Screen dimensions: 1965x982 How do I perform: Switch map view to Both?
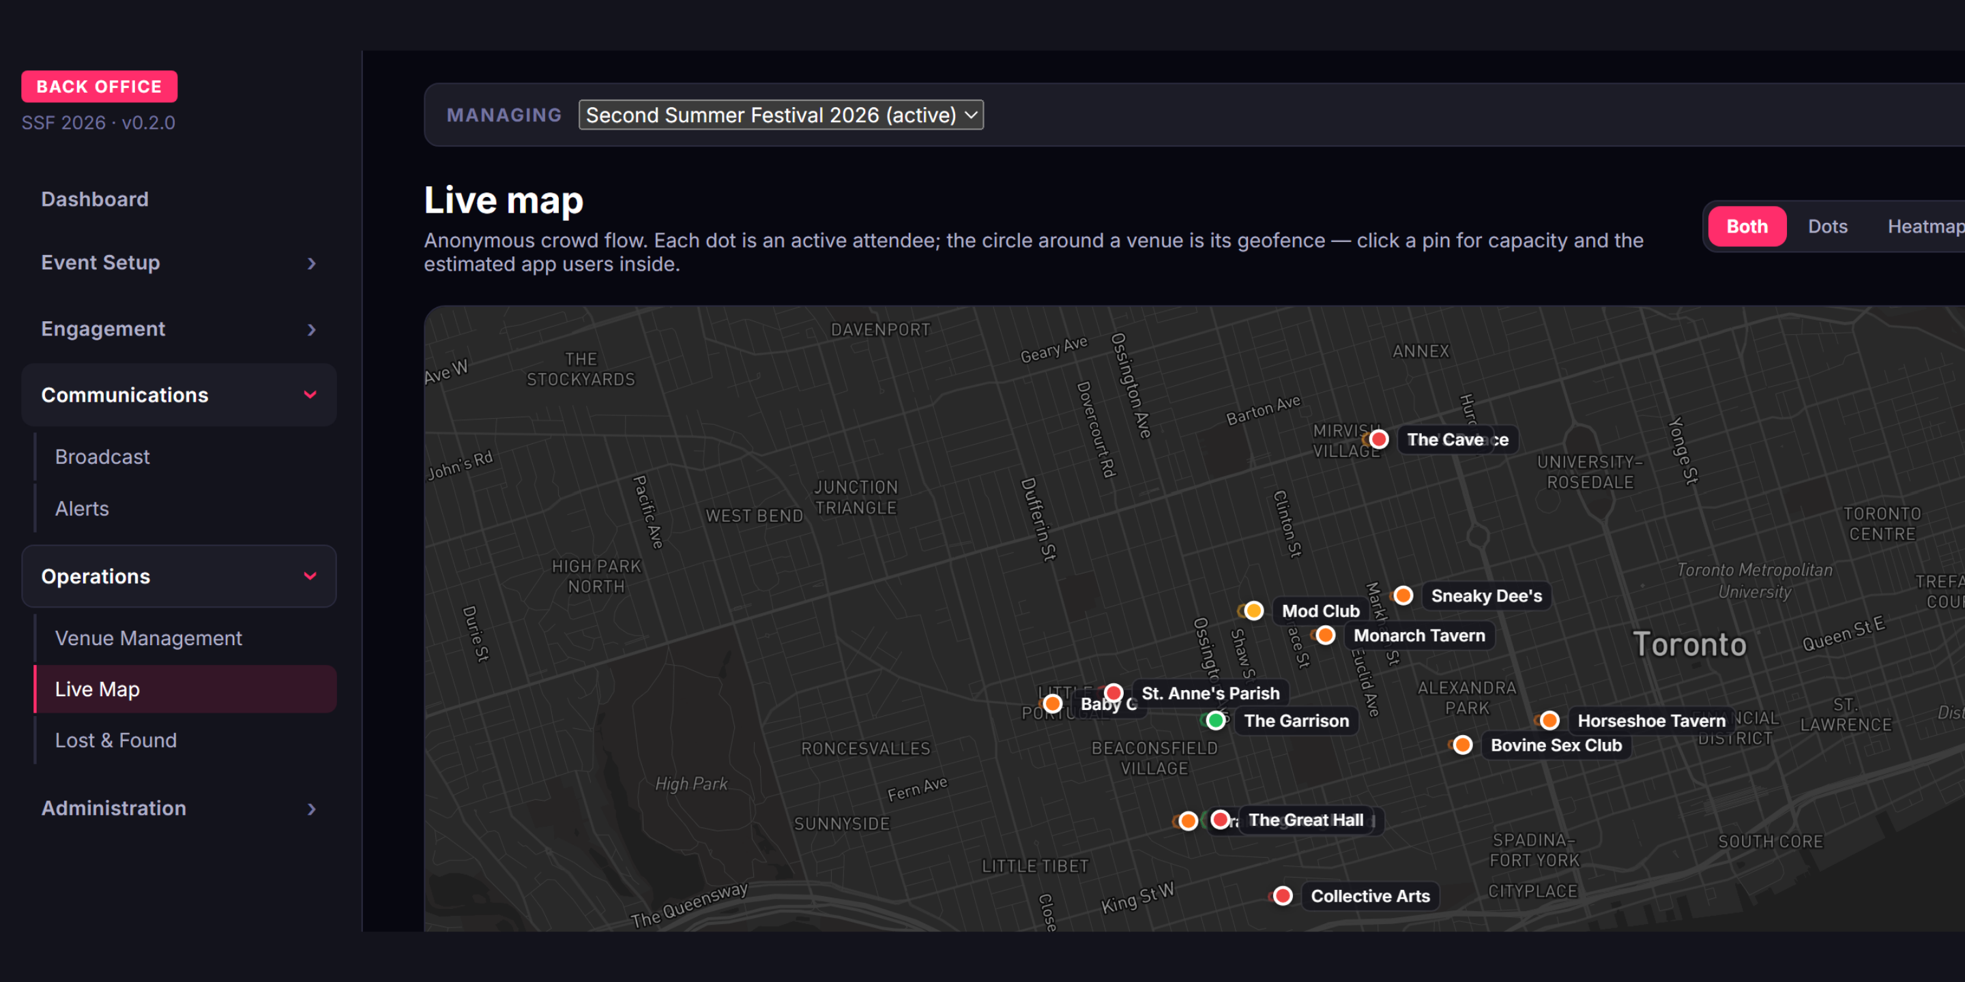1747,226
